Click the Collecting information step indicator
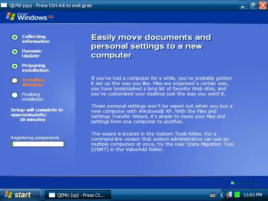 click(15, 37)
